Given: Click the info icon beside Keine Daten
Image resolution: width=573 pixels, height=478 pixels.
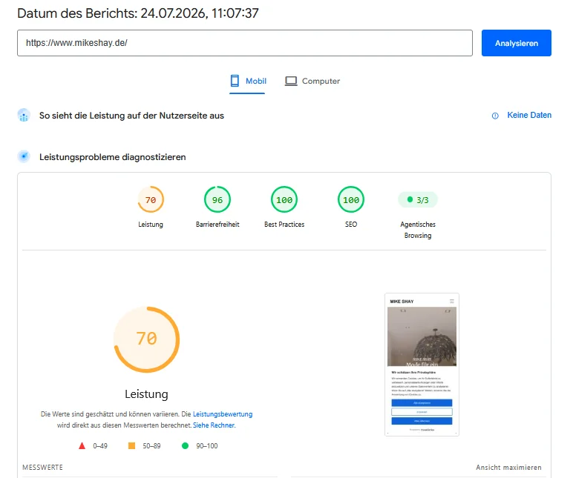Looking at the screenshot, I should click(x=495, y=116).
